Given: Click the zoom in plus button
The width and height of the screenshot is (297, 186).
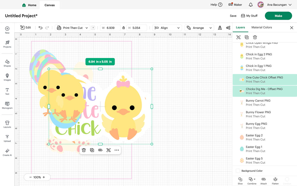Looking at the screenshot, I should click(44, 177).
